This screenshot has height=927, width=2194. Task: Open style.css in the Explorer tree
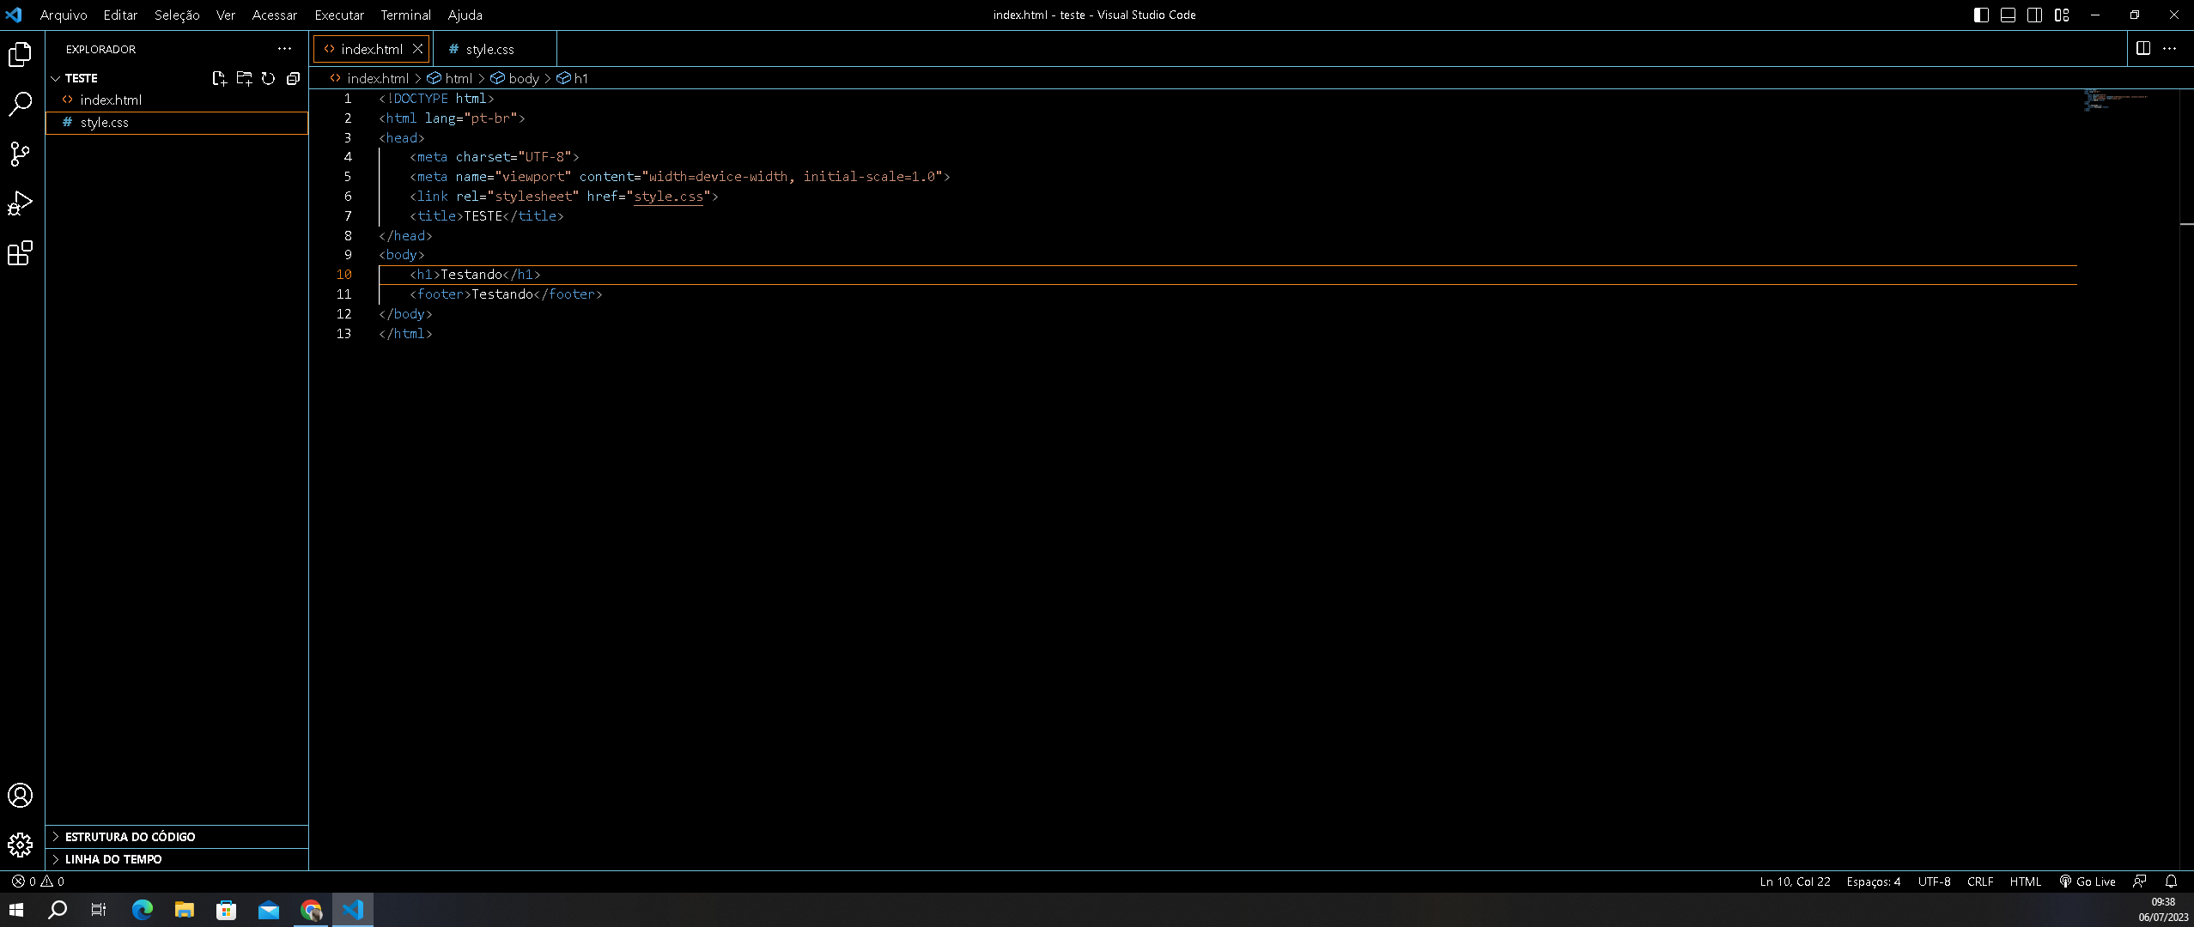coord(177,123)
